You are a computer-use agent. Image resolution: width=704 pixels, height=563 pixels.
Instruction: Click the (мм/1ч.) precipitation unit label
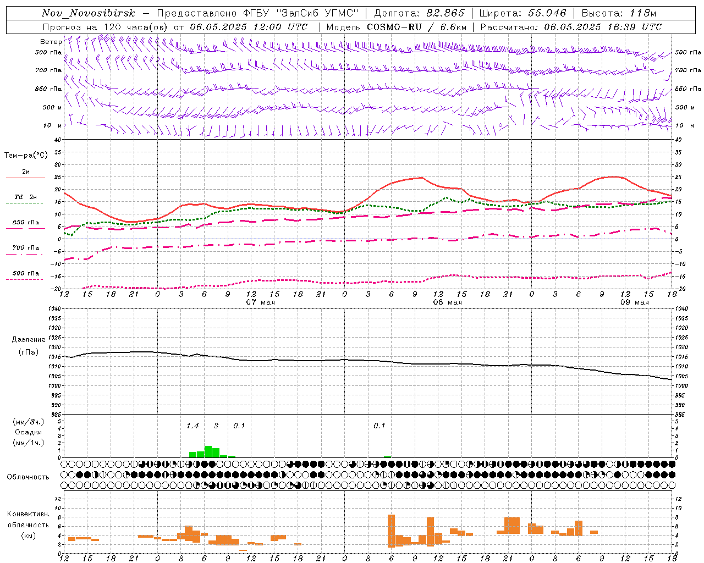[x=28, y=443]
